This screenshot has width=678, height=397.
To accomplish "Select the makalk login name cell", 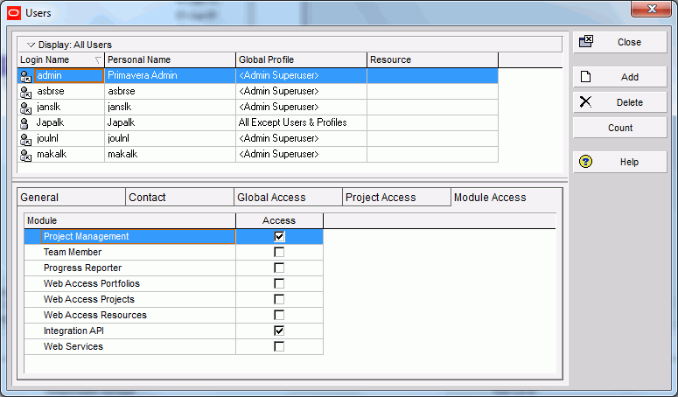I will click(69, 154).
